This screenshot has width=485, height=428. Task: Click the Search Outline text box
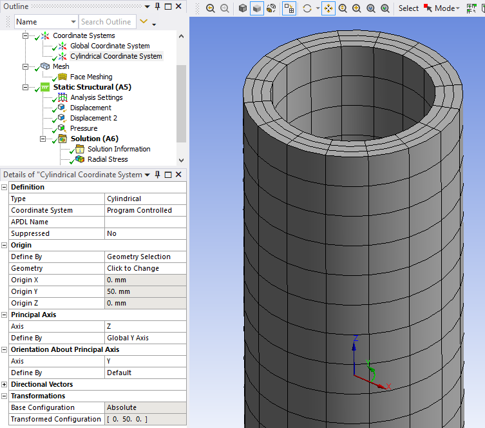coord(108,22)
